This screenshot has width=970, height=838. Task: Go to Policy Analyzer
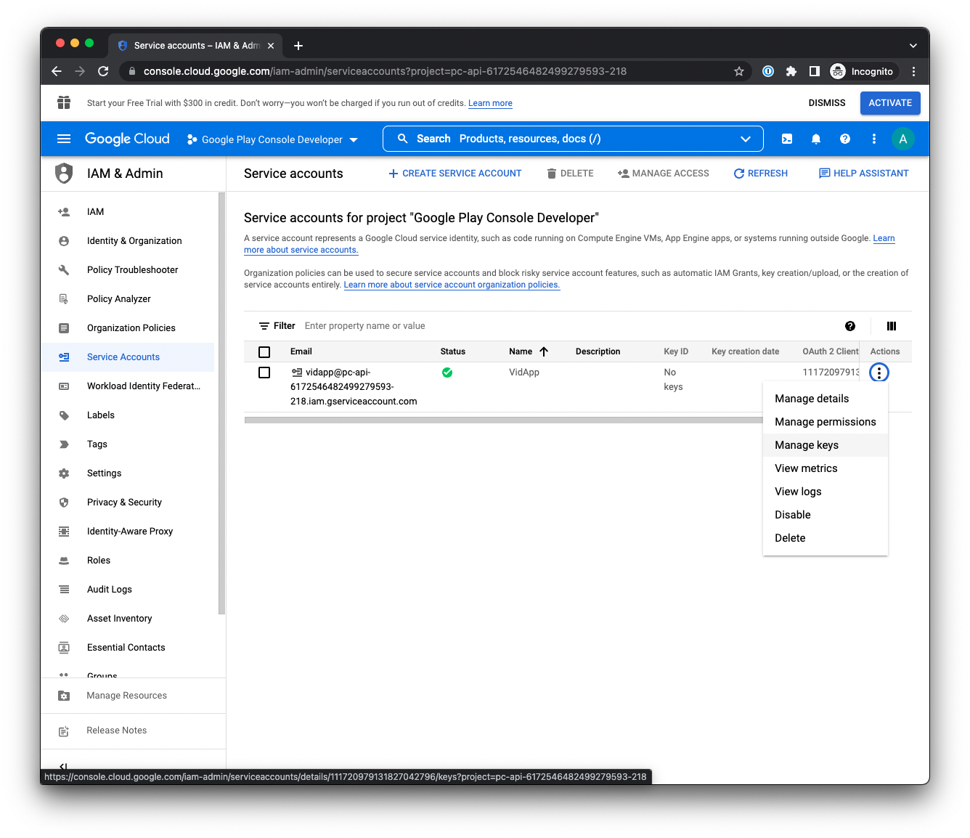coord(128,299)
